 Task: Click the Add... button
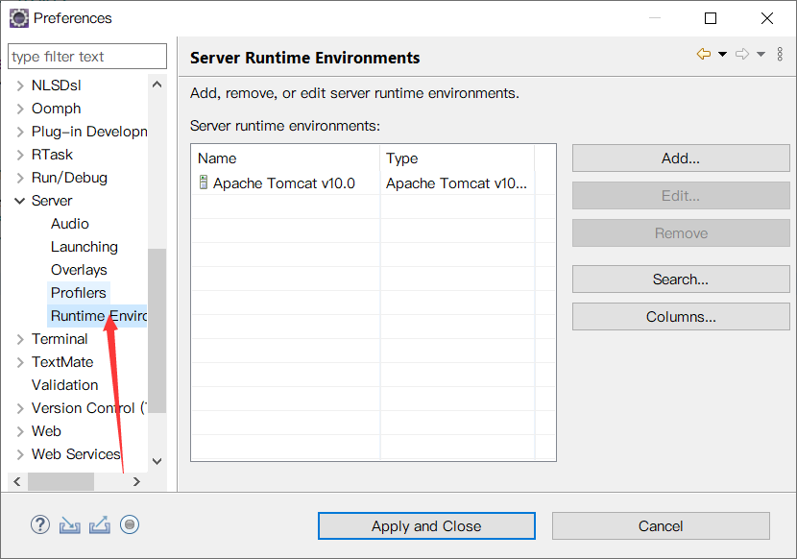click(x=680, y=158)
